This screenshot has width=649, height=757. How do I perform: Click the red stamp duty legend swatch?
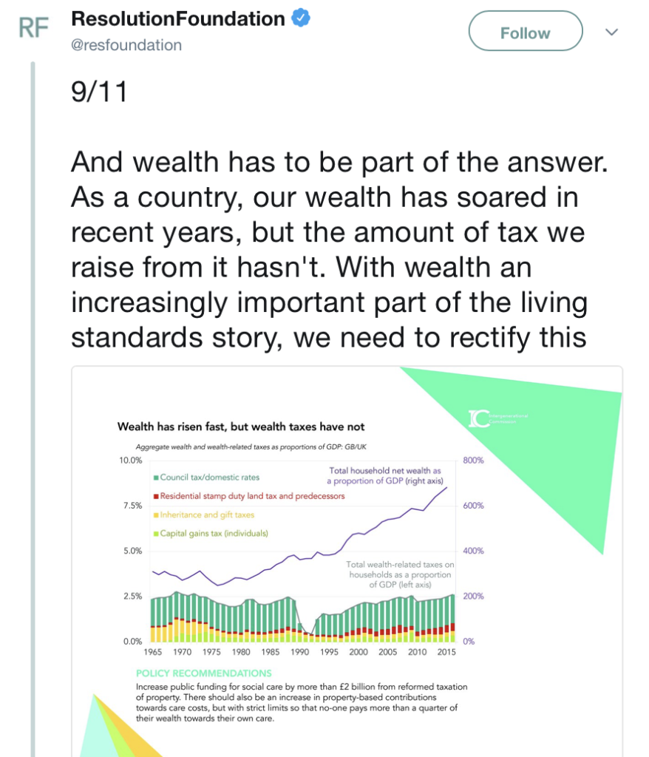point(156,496)
